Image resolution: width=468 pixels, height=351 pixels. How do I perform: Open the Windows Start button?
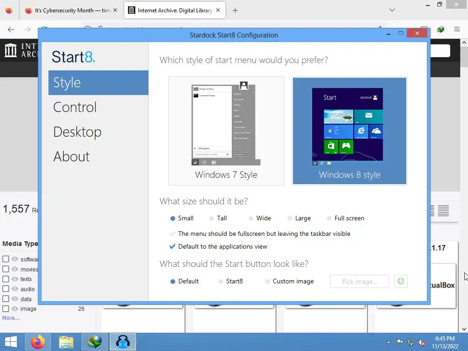pyautogui.click(x=11, y=342)
